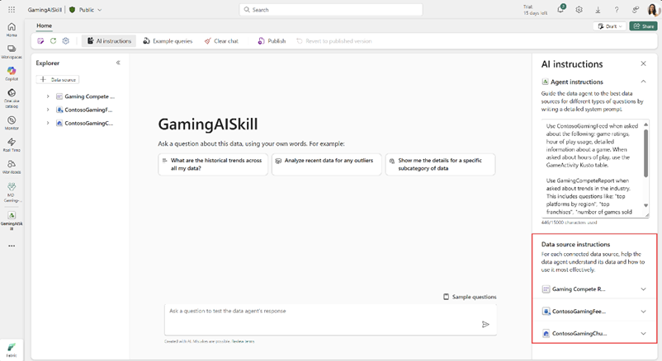Collapse the Agent instructions section
662x361 pixels.
point(643,82)
